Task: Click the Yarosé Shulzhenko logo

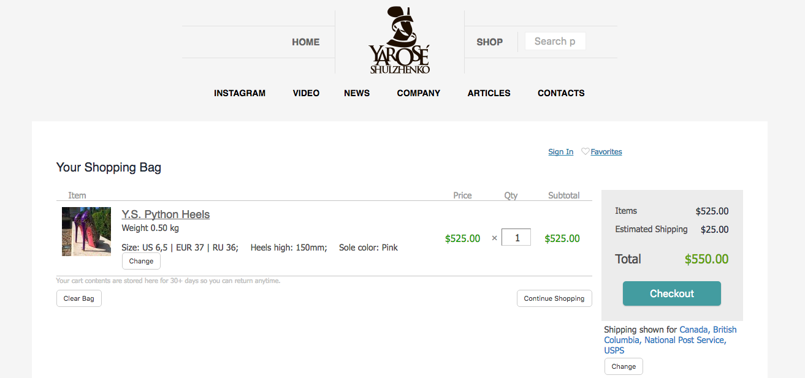Action: tap(399, 41)
